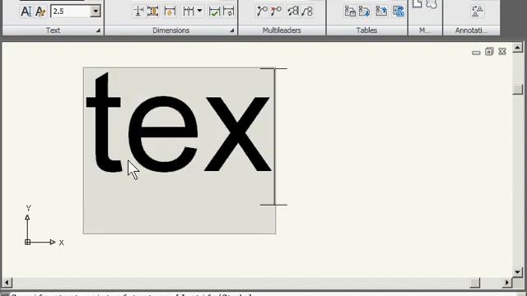The height and width of the screenshot is (296, 527).
Task: Click inside the text editor after 'tex'
Action: 274,136
